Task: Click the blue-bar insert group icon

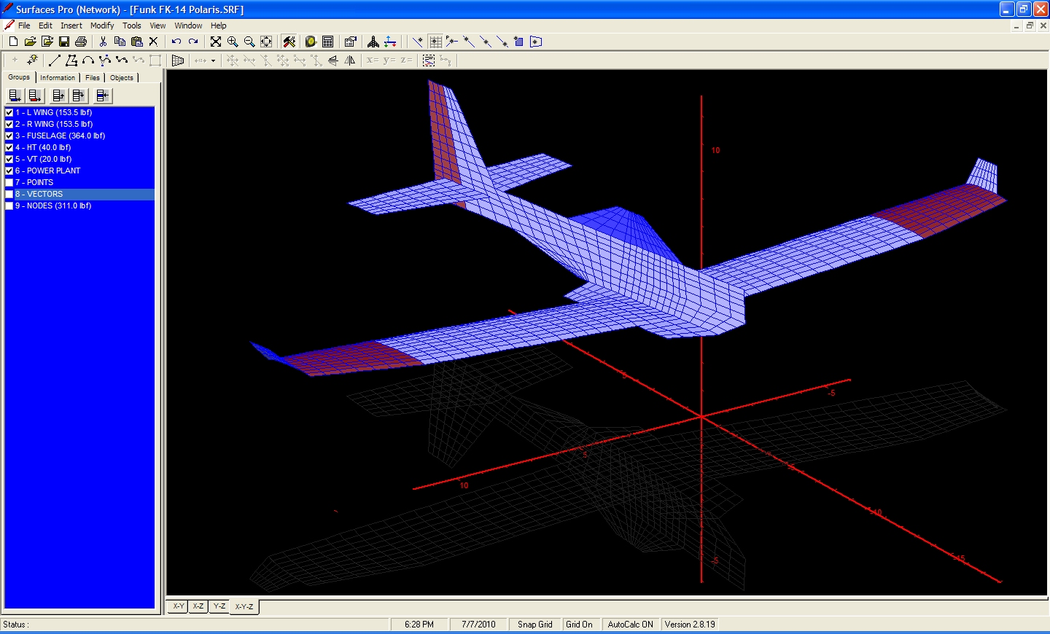Action: (15, 95)
